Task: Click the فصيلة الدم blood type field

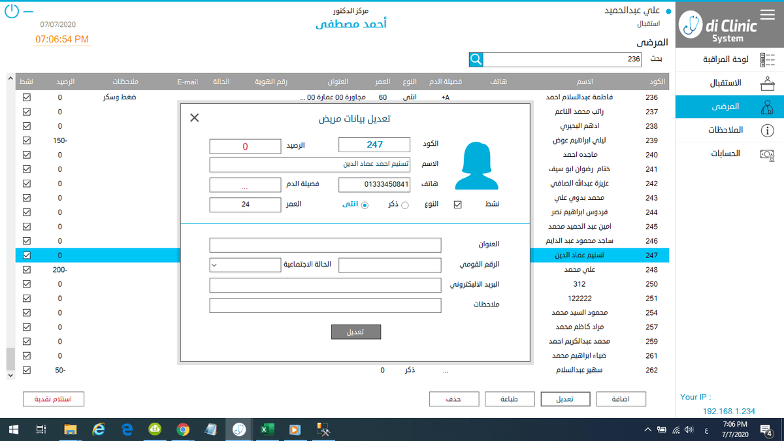Action: pyautogui.click(x=245, y=185)
